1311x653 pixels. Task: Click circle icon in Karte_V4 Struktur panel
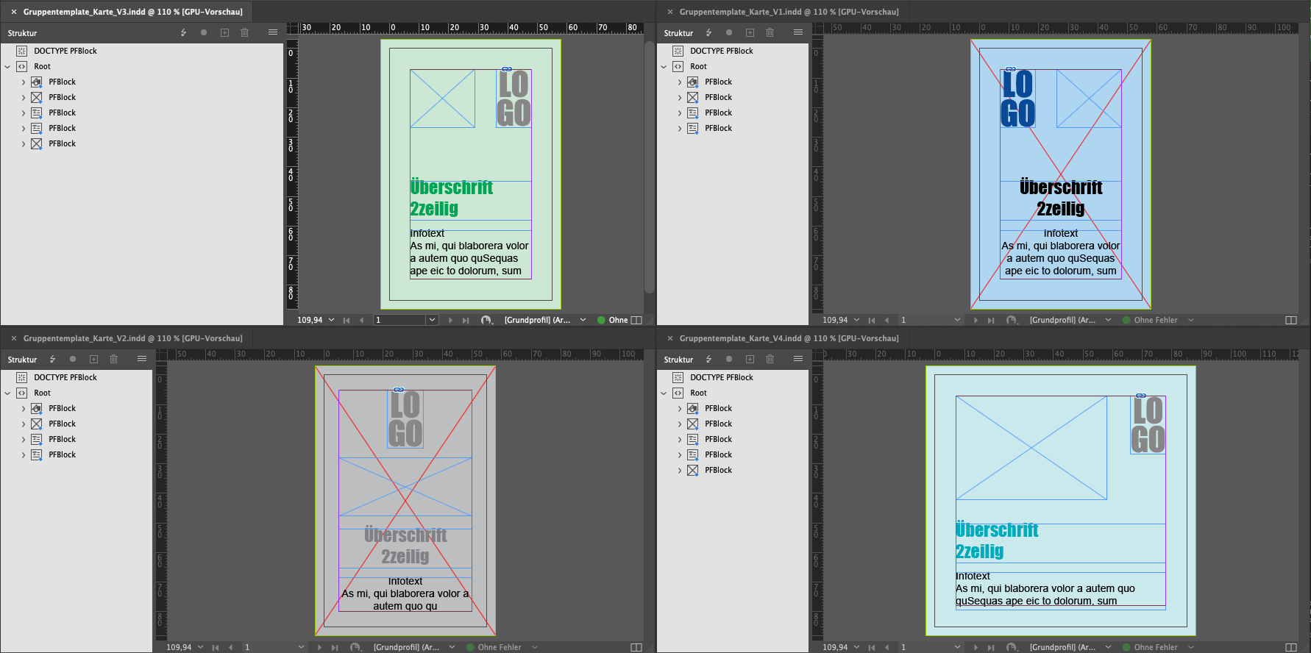(729, 359)
